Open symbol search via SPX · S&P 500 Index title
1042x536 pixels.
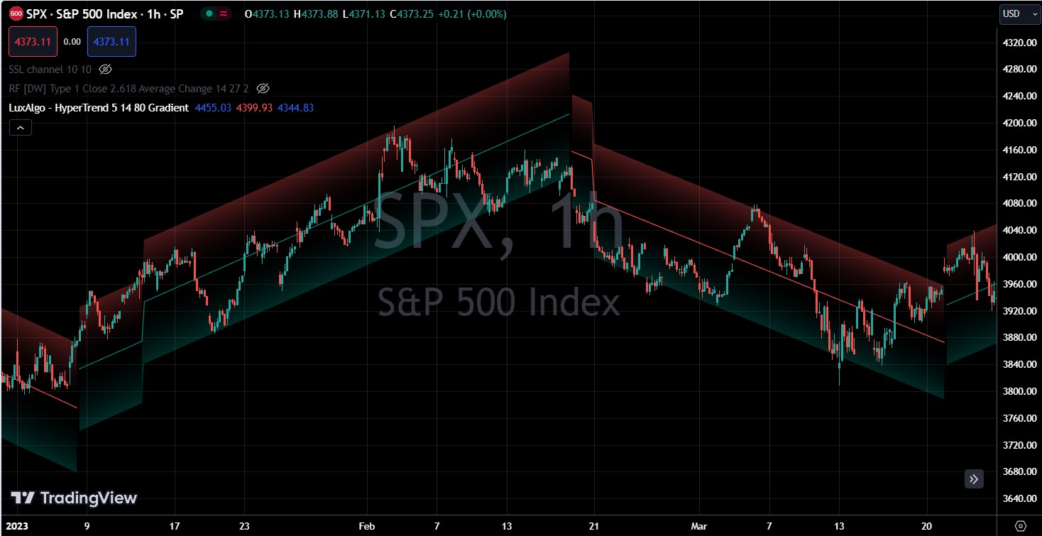click(x=104, y=13)
